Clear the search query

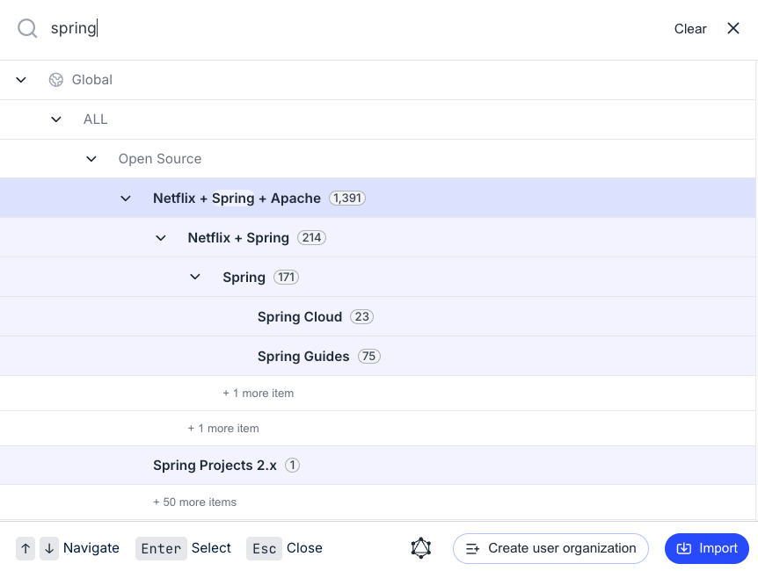coord(689,29)
